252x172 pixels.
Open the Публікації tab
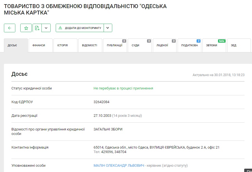115,45
